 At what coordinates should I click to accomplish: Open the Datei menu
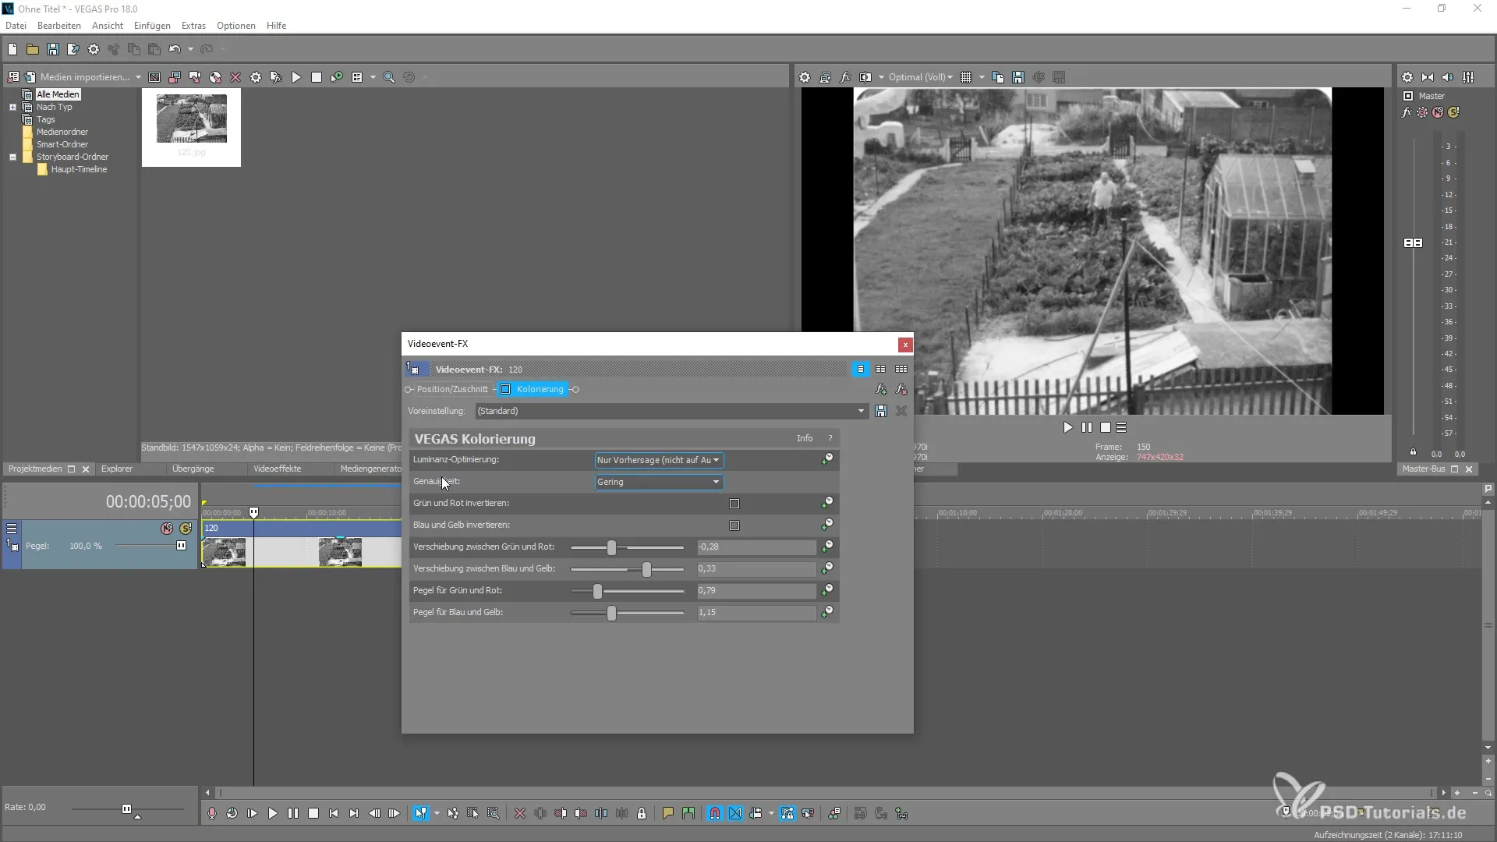click(x=16, y=26)
